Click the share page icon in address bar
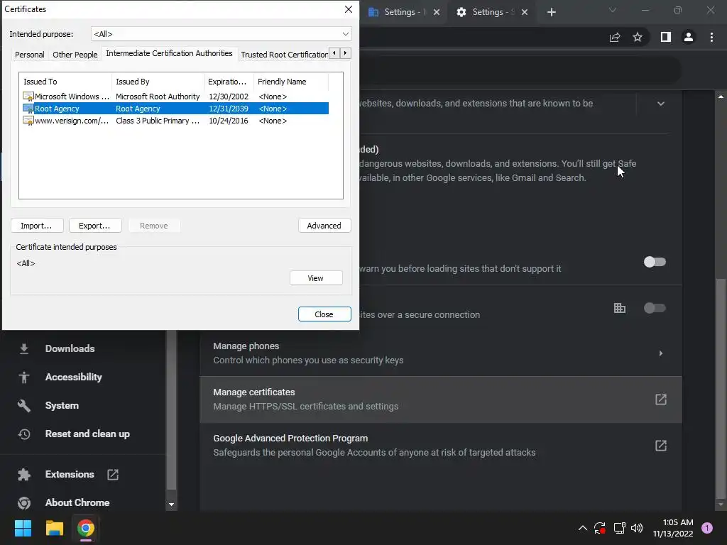 point(615,38)
